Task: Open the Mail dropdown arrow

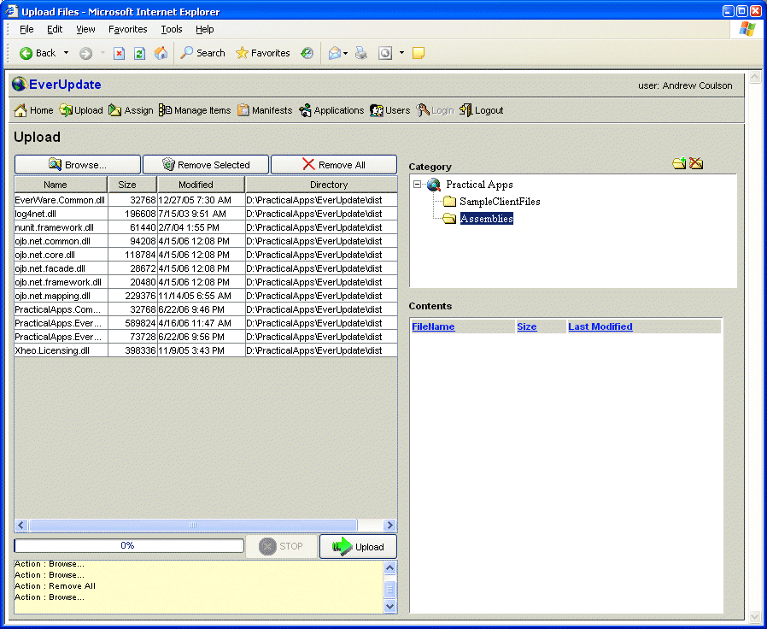Action: point(345,53)
